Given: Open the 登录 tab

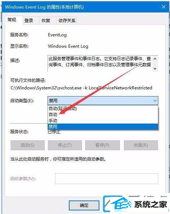Looking at the screenshot, I should (29, 21).
